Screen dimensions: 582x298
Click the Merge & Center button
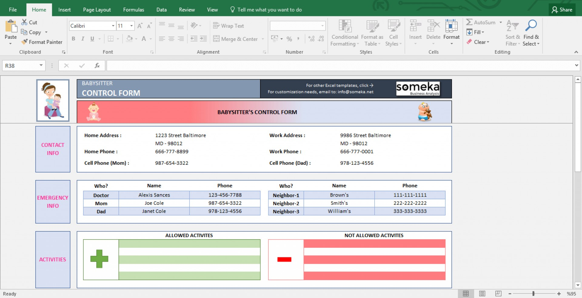click(236, 39)
